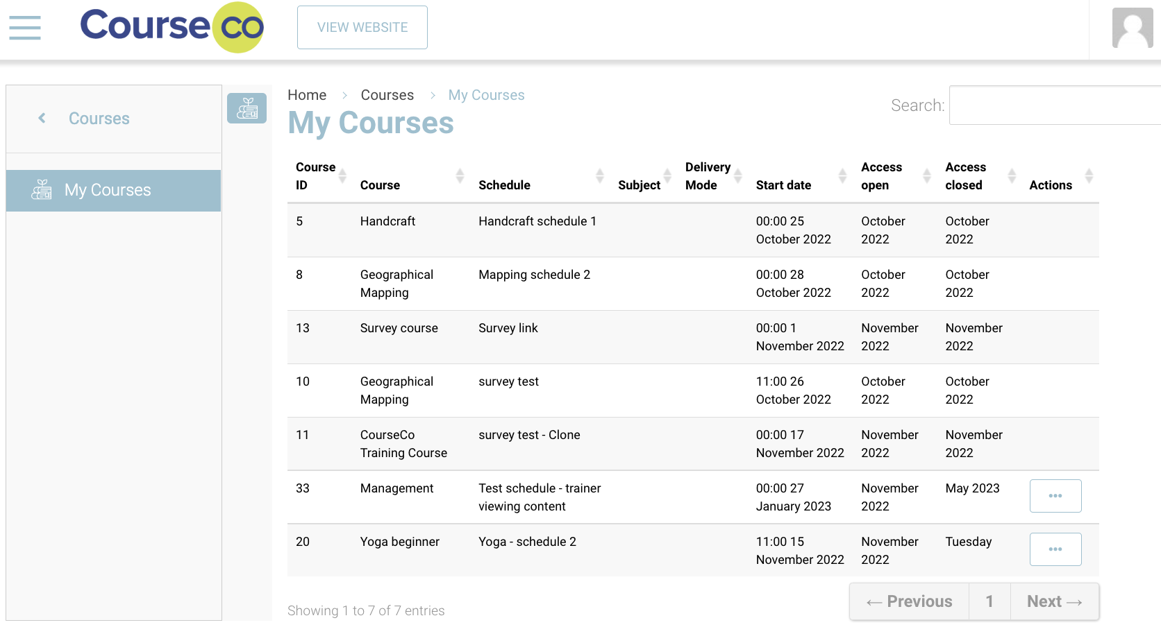1161x643 pixels.
Task: Click the Previous page button
Action: coord(909,601)
